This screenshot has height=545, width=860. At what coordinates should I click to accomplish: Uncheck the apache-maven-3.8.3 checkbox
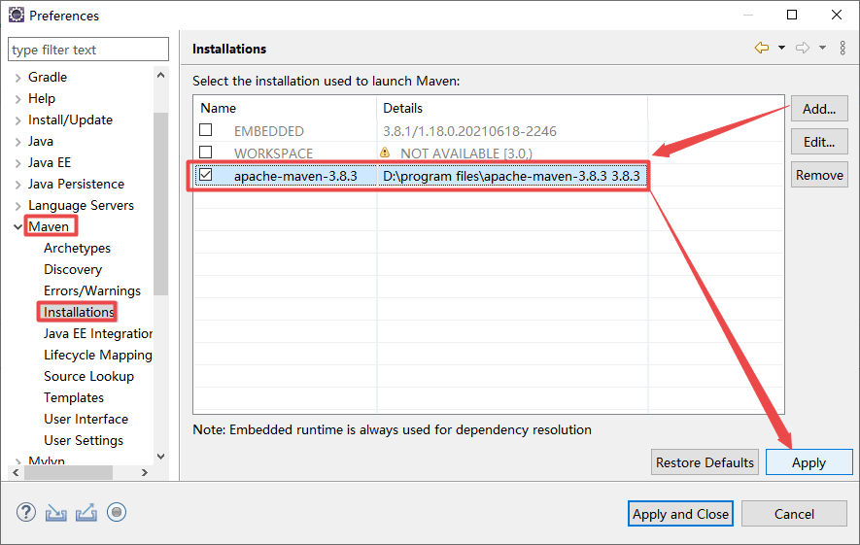(206, 174)
